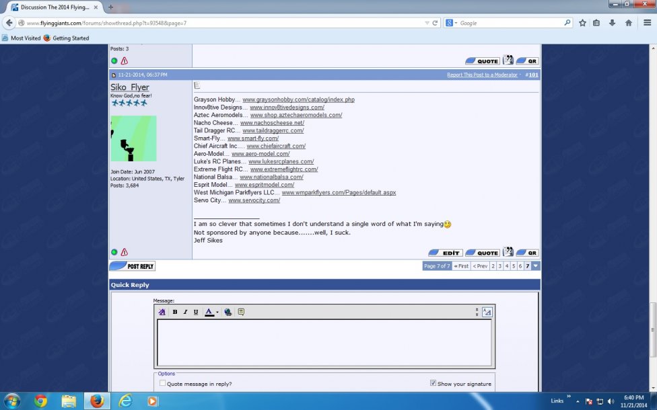Uncheck Show your signature option

[433, 383]
